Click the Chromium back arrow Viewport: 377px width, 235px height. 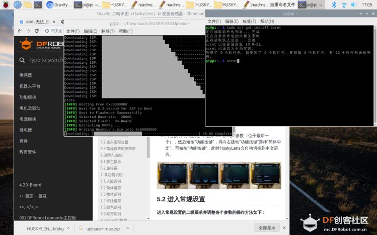(x=20, y=31)
